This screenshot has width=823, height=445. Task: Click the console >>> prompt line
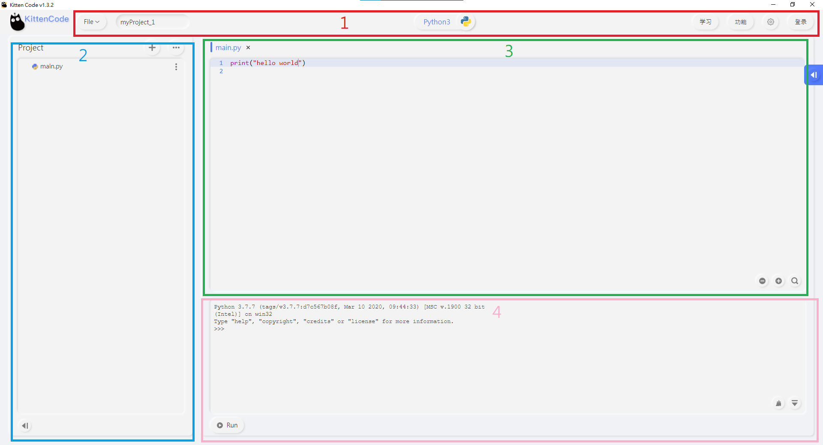coord(219,329)
